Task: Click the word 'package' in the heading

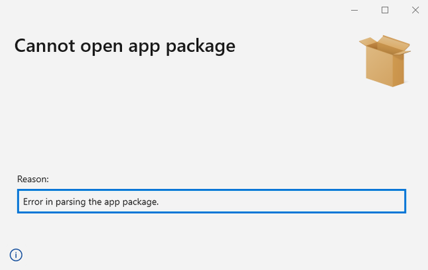Action: click(201, 47)
